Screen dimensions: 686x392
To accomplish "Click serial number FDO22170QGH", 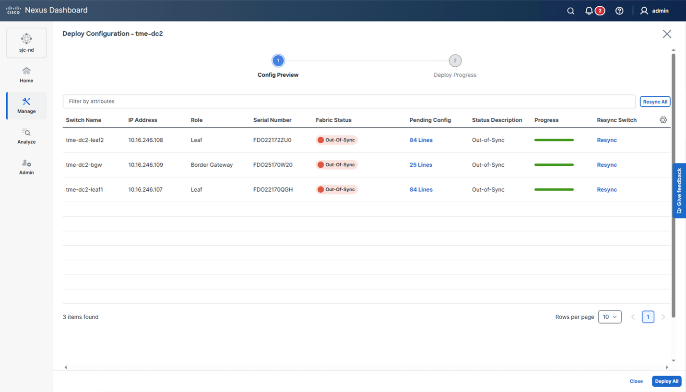I will click(x=273, y=190).
